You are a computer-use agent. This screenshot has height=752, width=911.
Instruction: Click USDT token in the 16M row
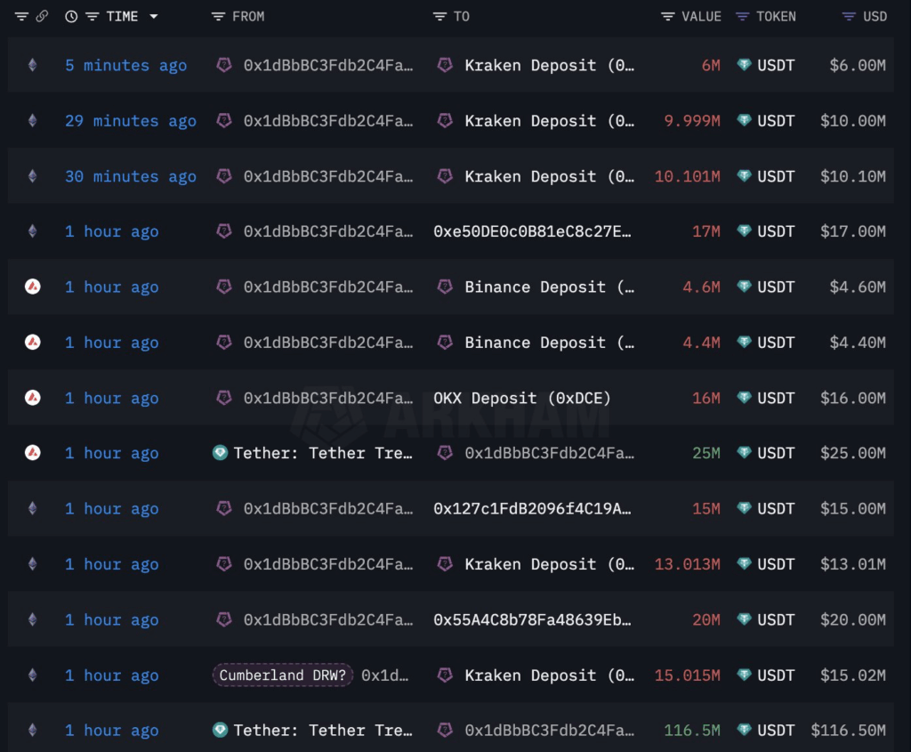tap(776, 398)
